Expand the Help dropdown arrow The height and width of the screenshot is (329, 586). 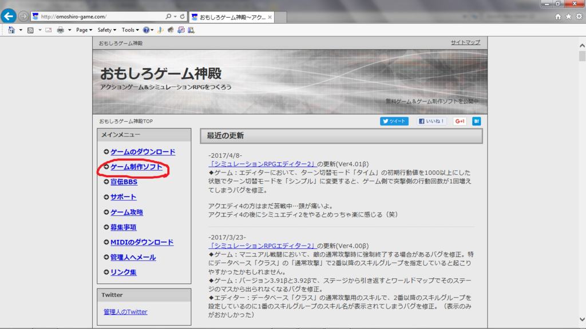point(152,30)
